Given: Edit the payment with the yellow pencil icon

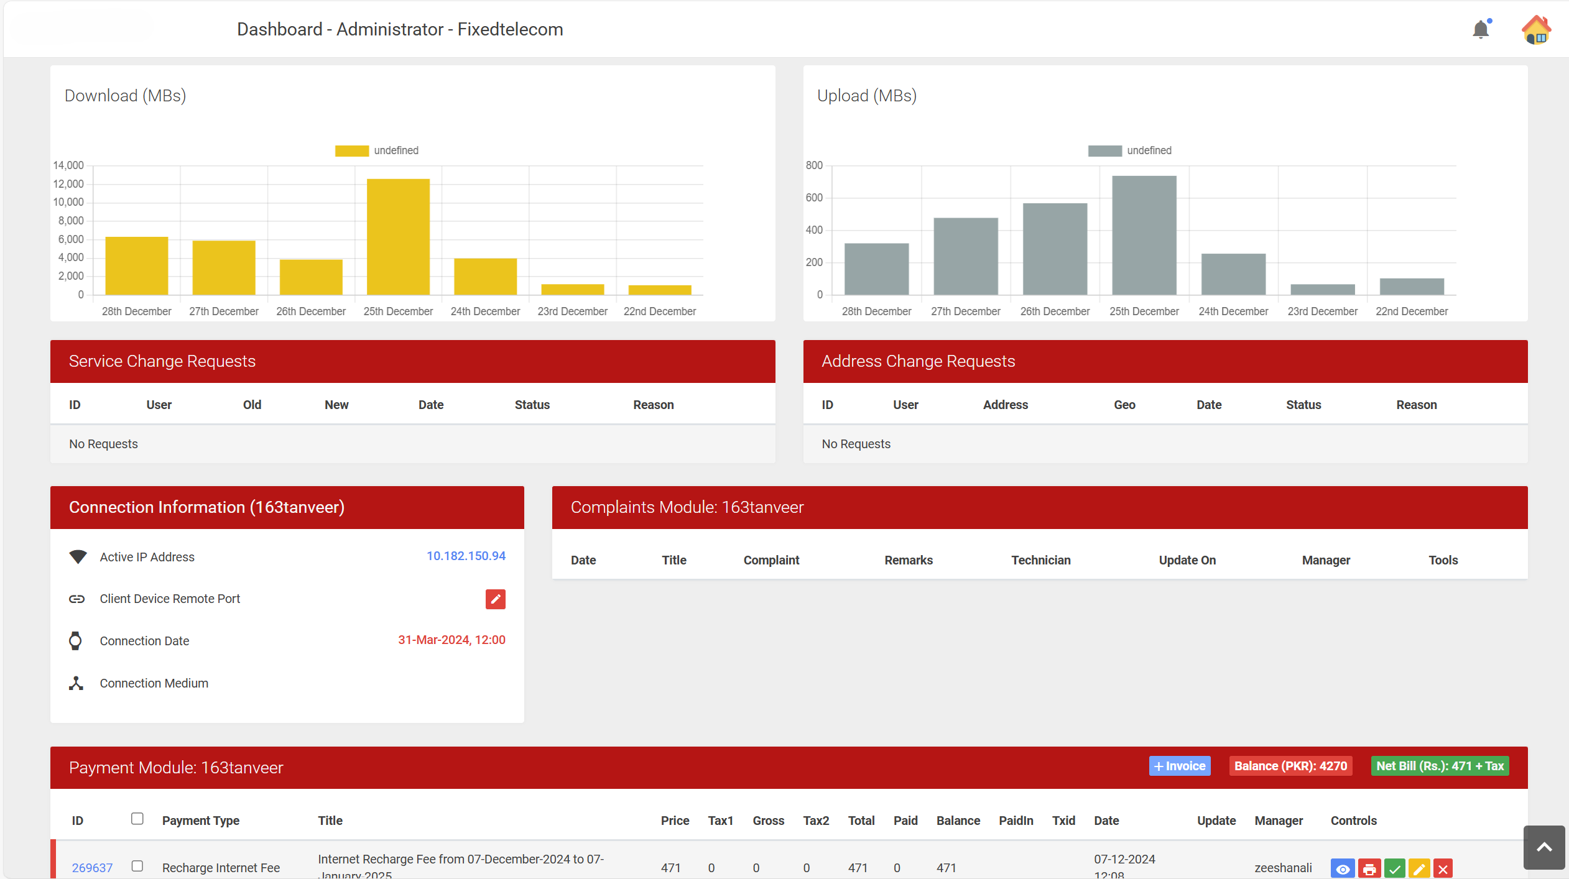Looking at the screenshot, I should pyautogui.click(x=1419, y=868).
